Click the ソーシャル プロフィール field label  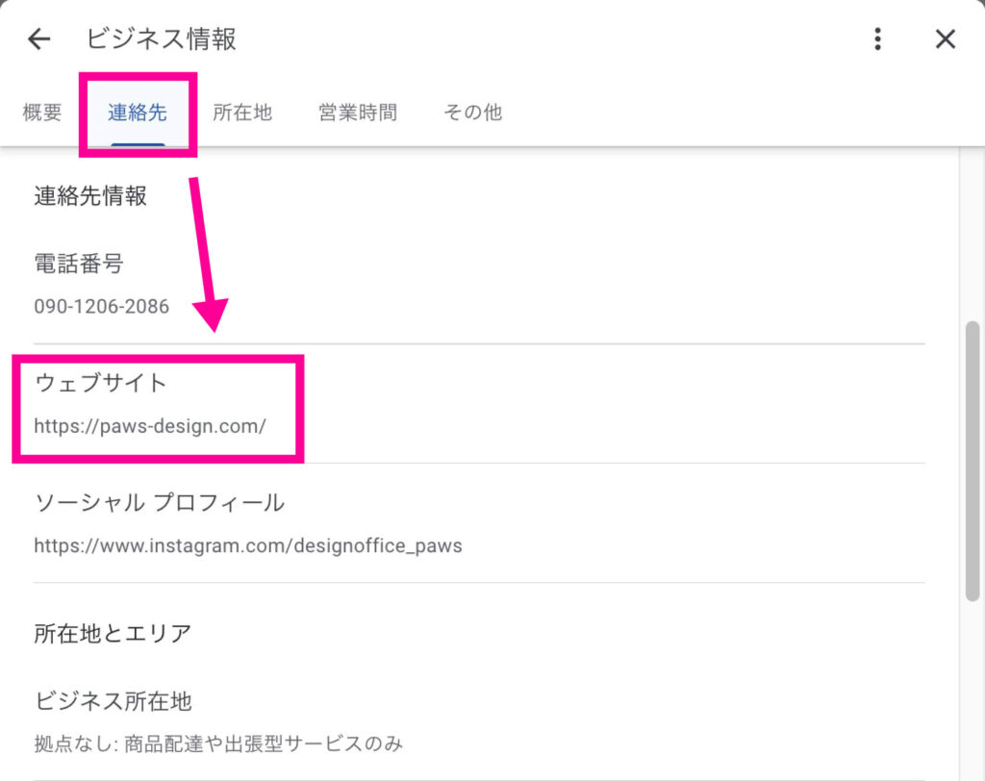click(x=160, y=502)
